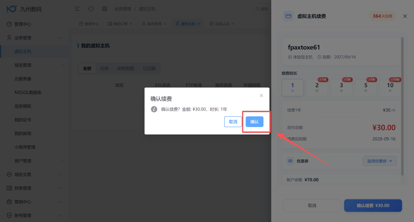Close the 域名管理 tab
This screenshot has height=222, width=414.
[x=165, y=24]
